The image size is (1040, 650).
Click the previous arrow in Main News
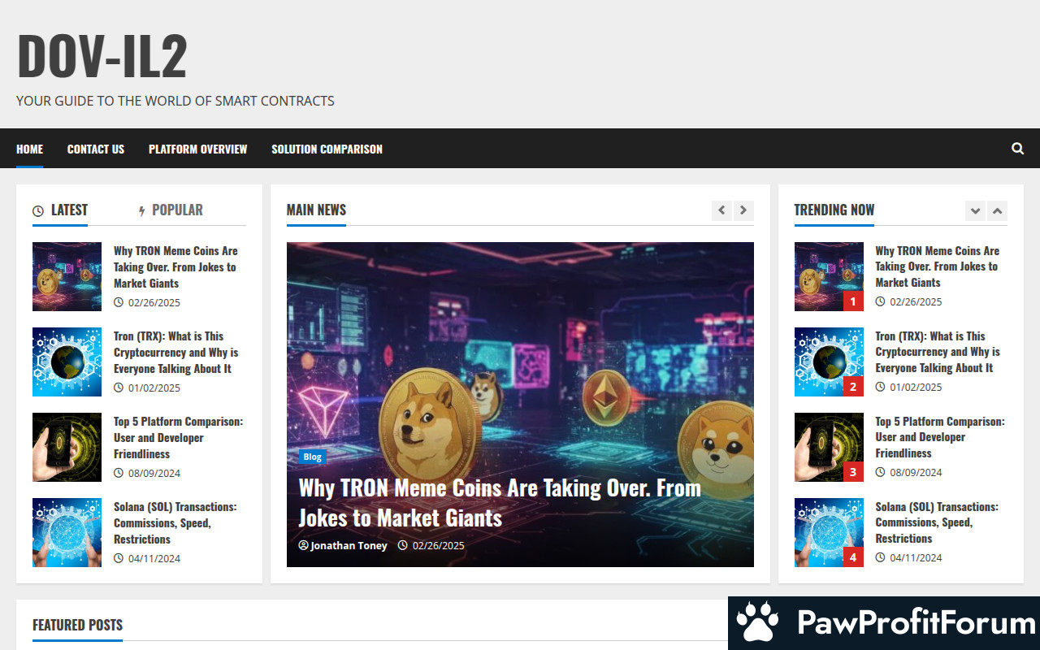(721, 210)
